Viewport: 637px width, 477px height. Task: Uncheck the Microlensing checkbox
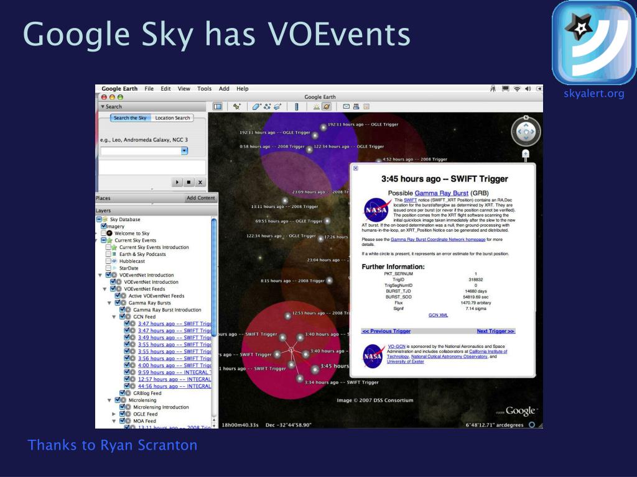click(118, 399)
